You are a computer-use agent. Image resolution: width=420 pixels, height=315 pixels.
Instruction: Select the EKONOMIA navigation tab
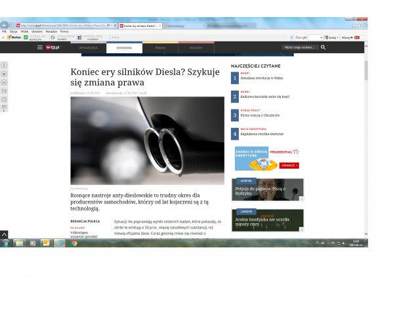(124, 48)
